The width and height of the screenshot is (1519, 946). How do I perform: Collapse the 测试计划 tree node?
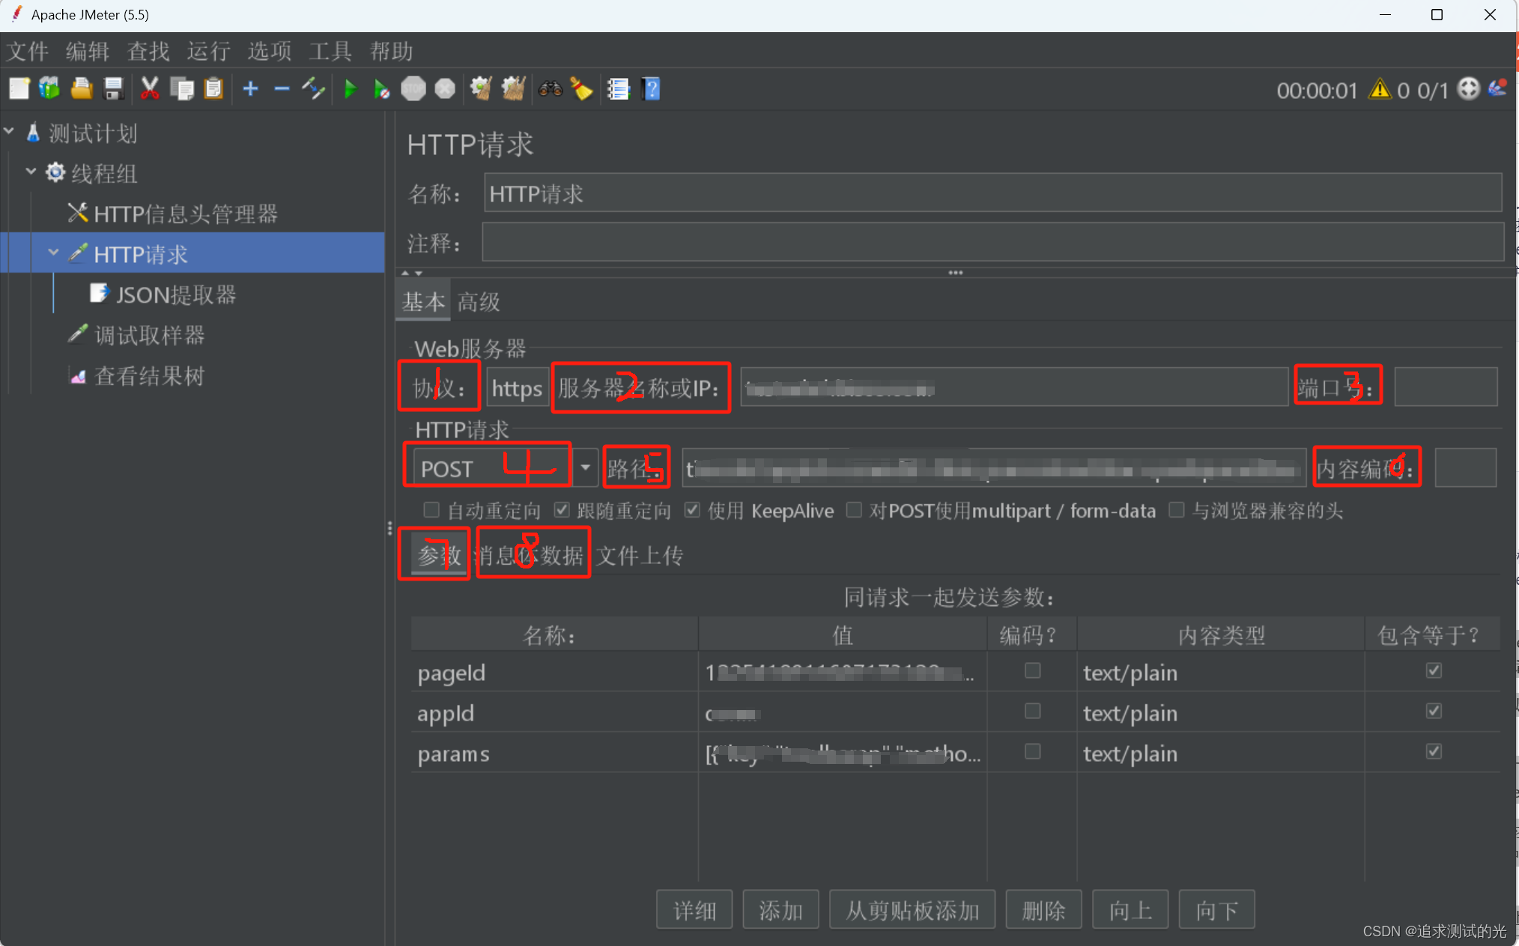pos(10,131)
